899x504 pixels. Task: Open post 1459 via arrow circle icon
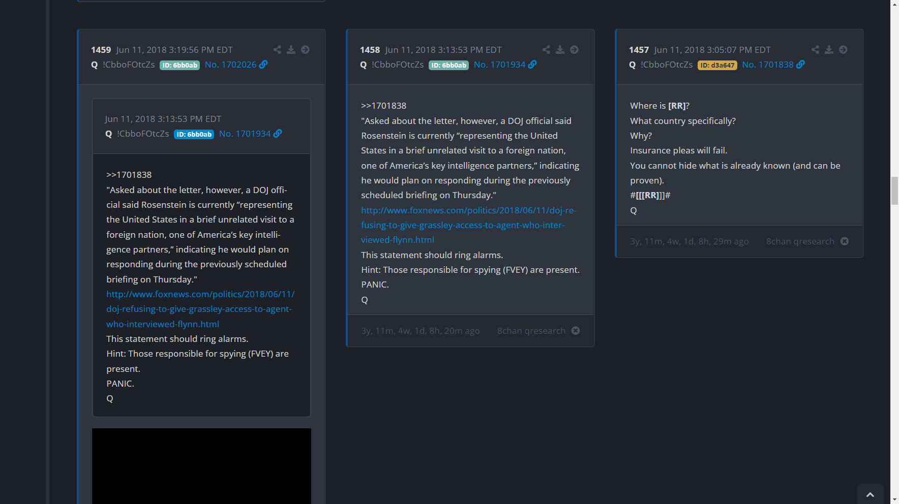[x=305, y=50]
